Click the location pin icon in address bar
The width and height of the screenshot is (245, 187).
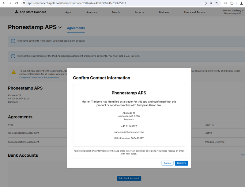coord(211,3)
